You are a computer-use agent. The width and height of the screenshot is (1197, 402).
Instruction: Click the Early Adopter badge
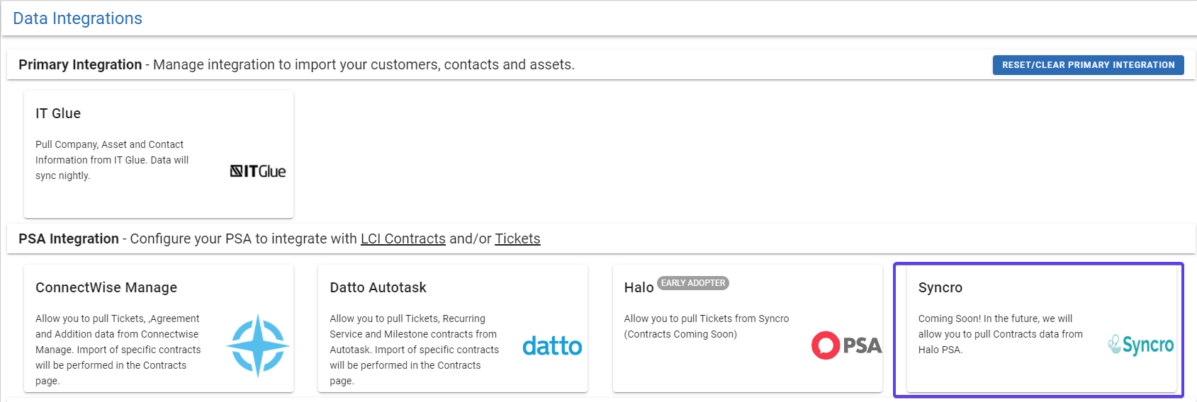[x=693, y=283]
